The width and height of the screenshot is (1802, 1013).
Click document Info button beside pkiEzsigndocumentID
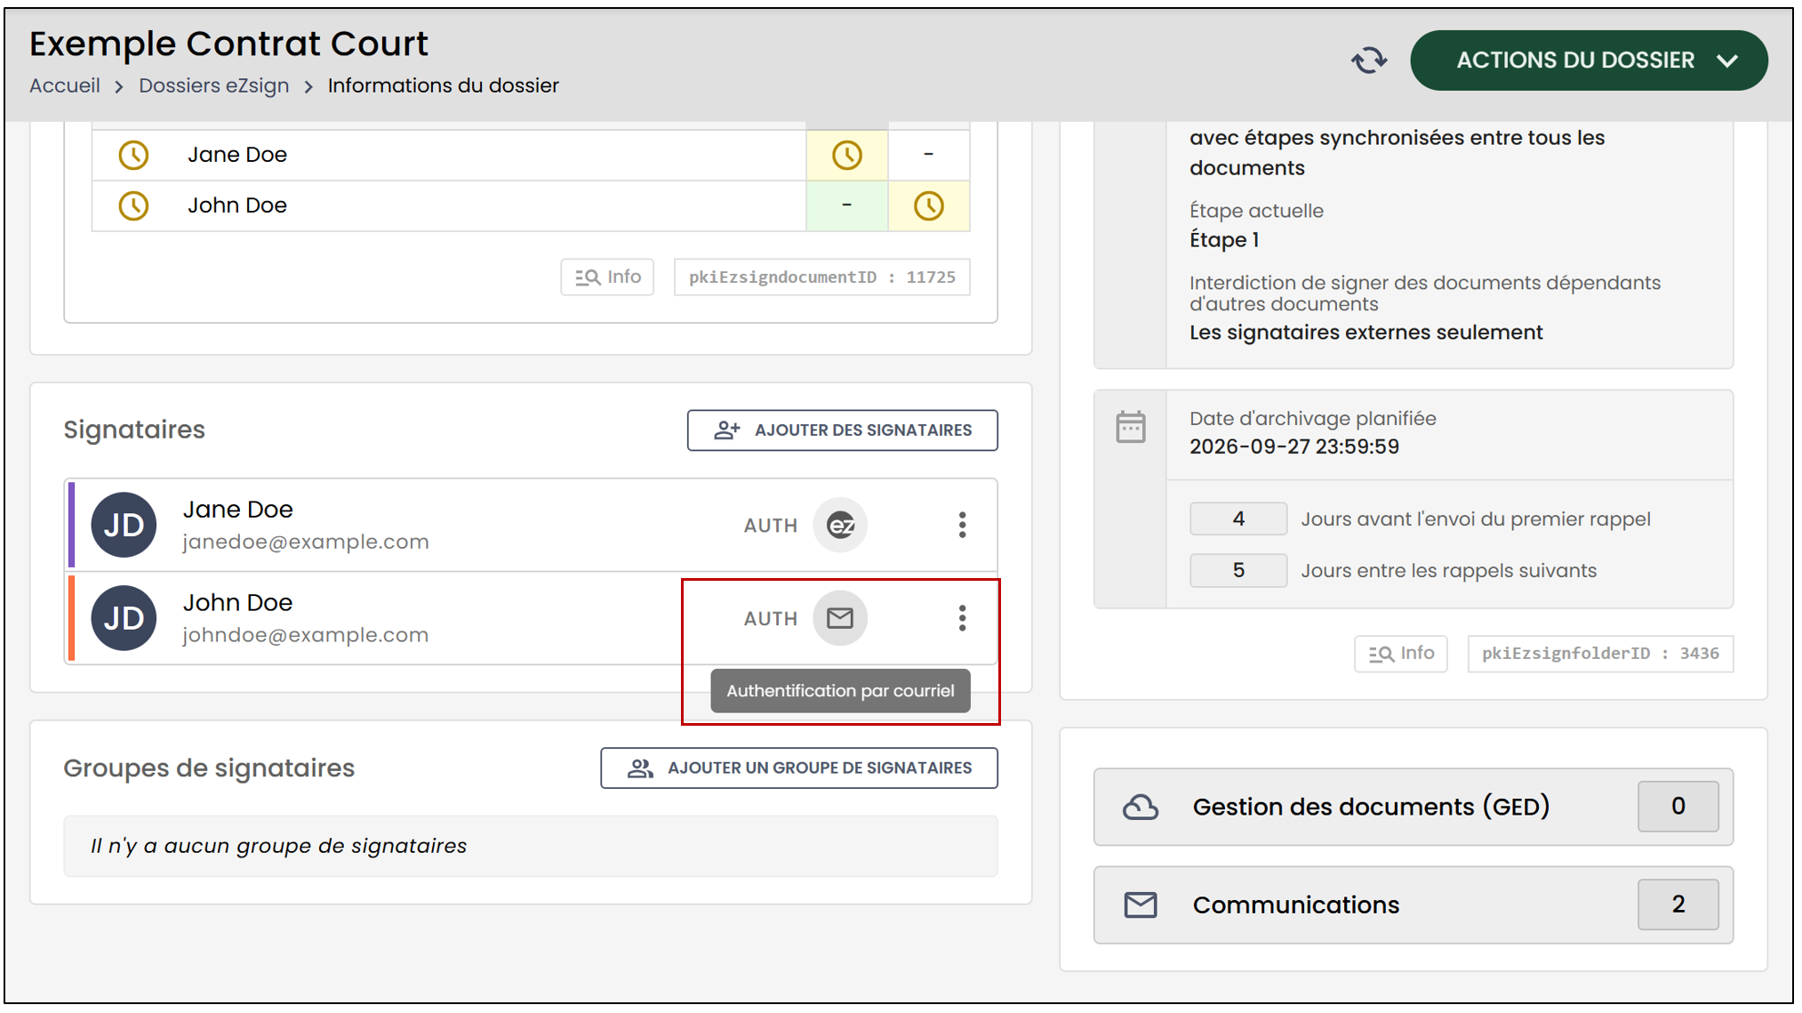(x=608, y=277)
